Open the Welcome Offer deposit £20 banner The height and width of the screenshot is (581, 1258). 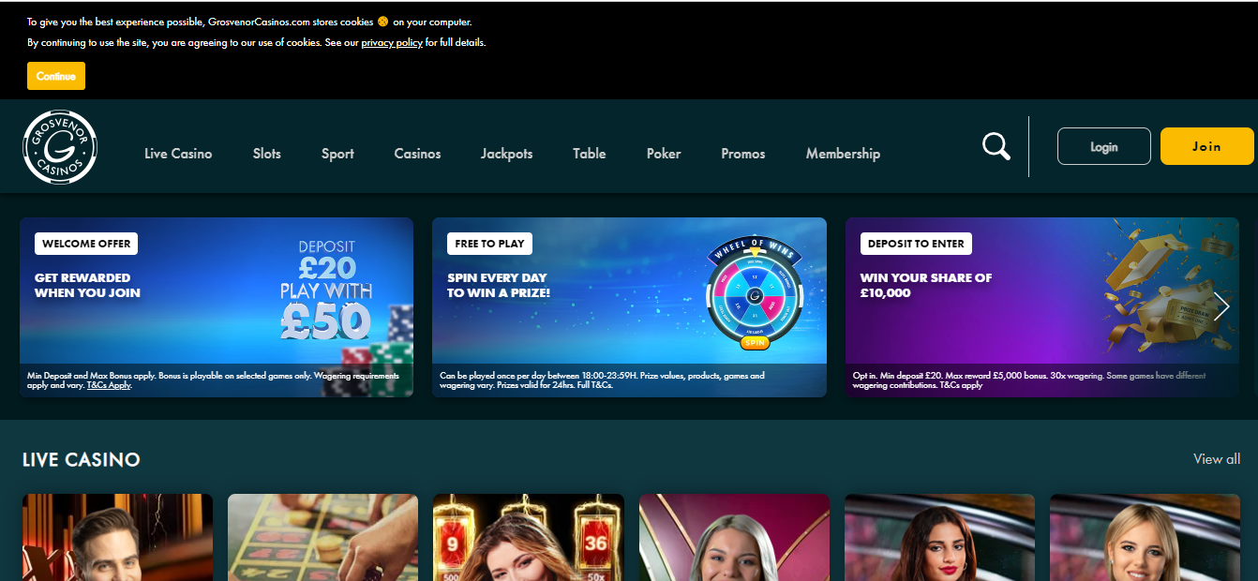click(217, 307)
